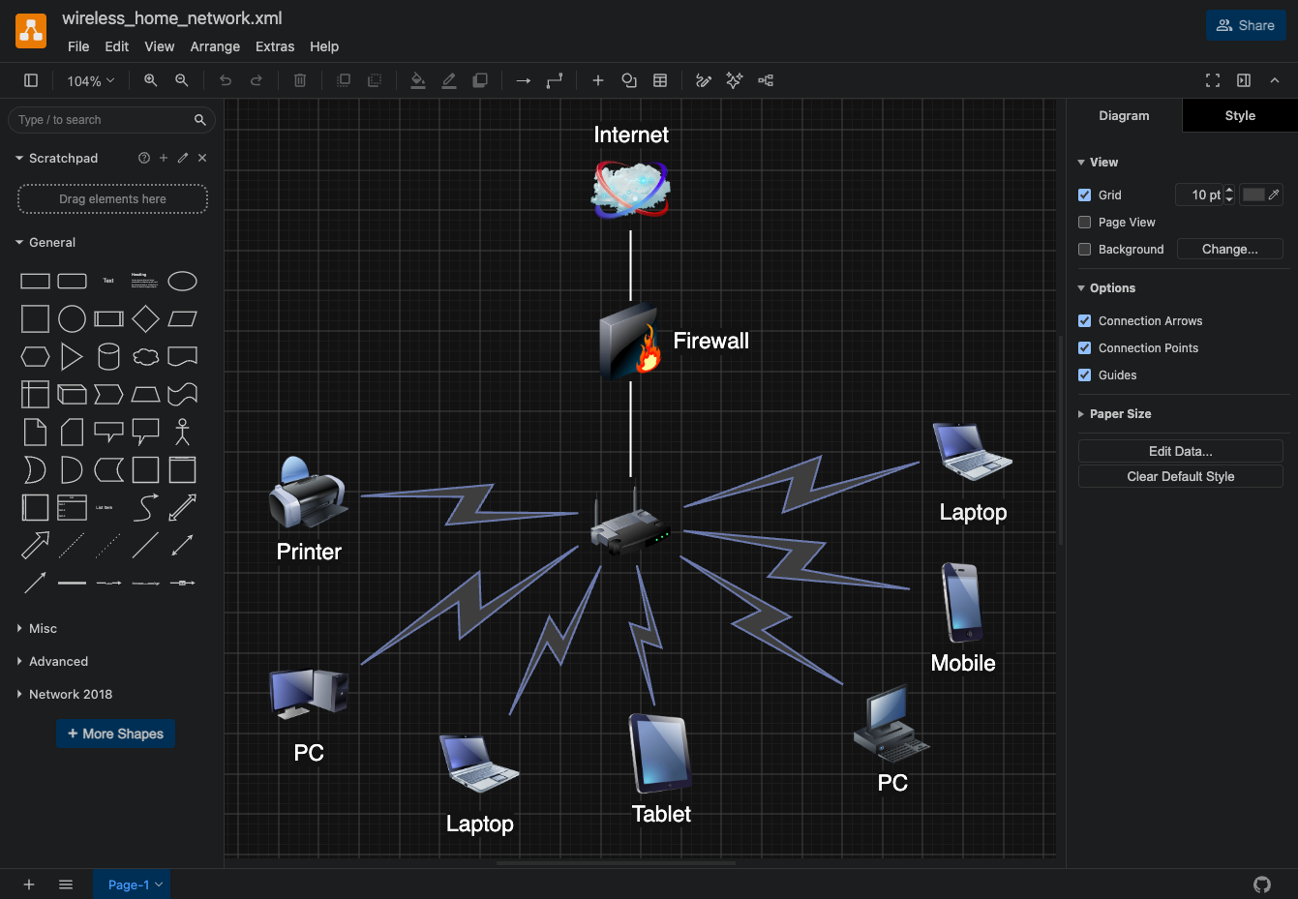
Task: Click Clear Default Style button
Action: tap(1181, 476)
